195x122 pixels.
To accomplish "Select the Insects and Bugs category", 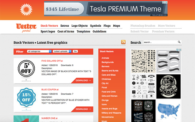I will pyautogui.click(x=109, y=109).
